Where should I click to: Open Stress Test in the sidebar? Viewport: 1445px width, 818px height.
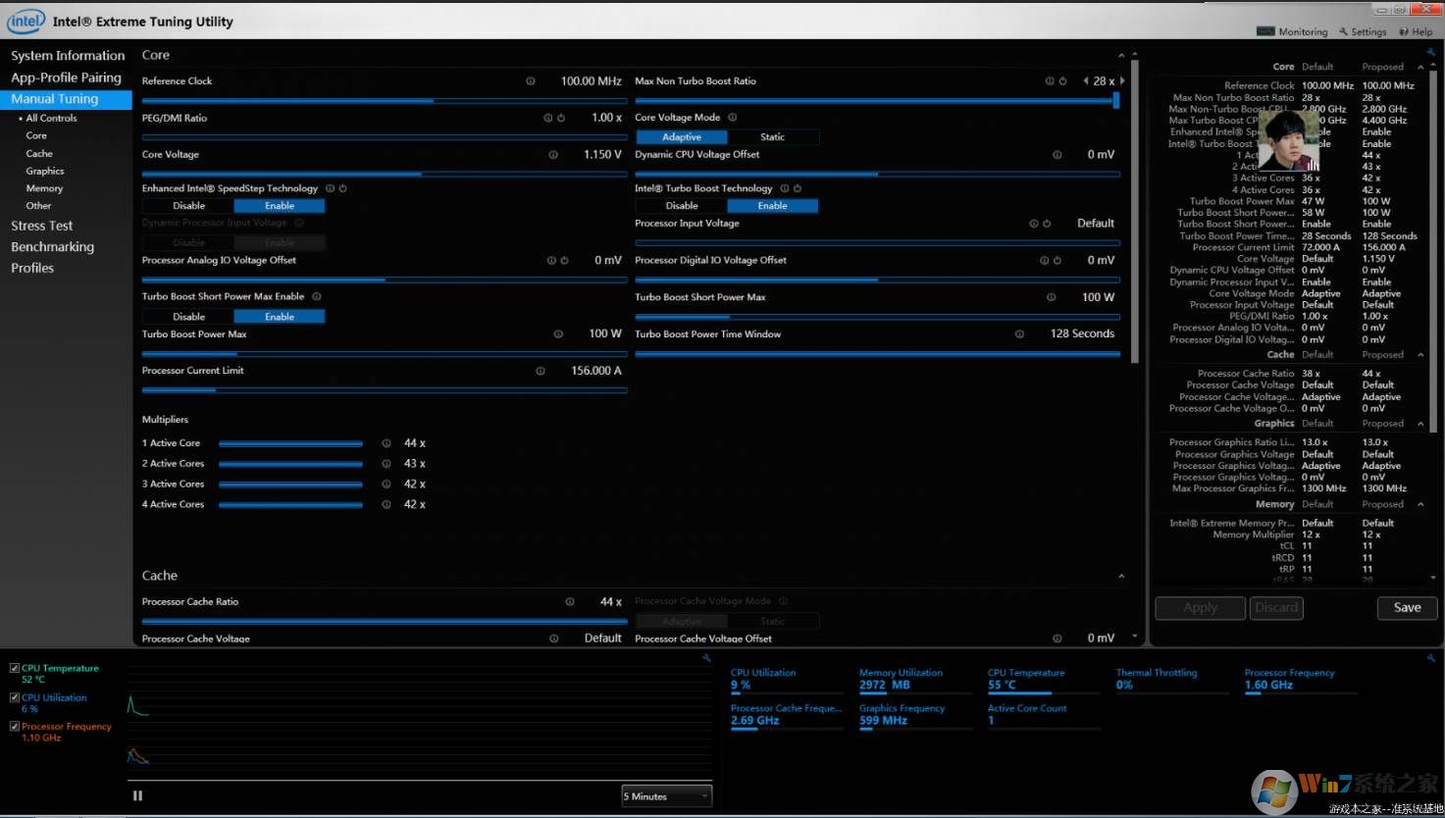pyautogui.click(x=42, y=226)
